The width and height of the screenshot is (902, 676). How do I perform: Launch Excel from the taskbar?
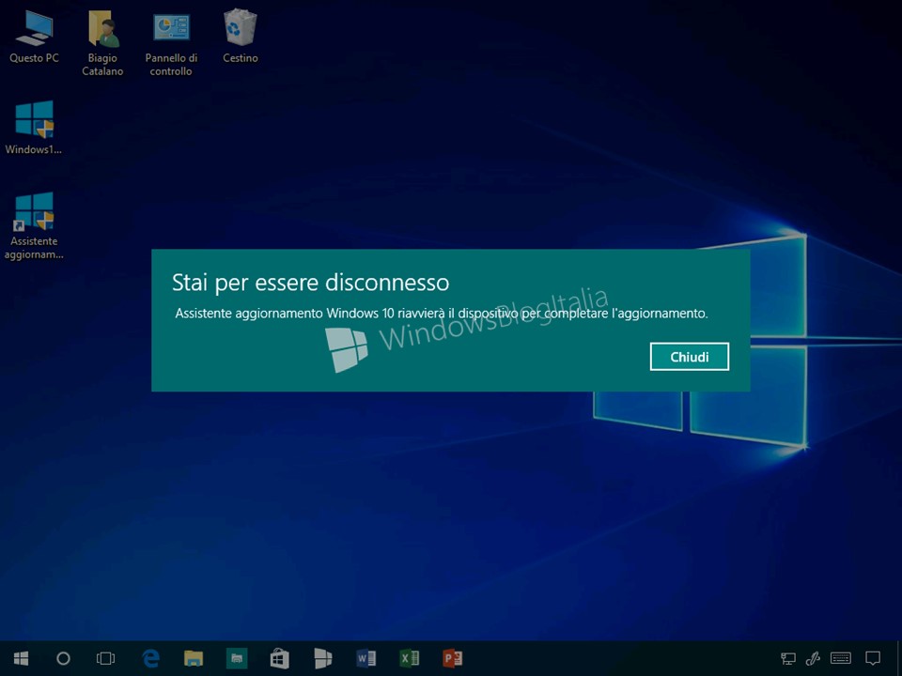click(x=409, y=658)
